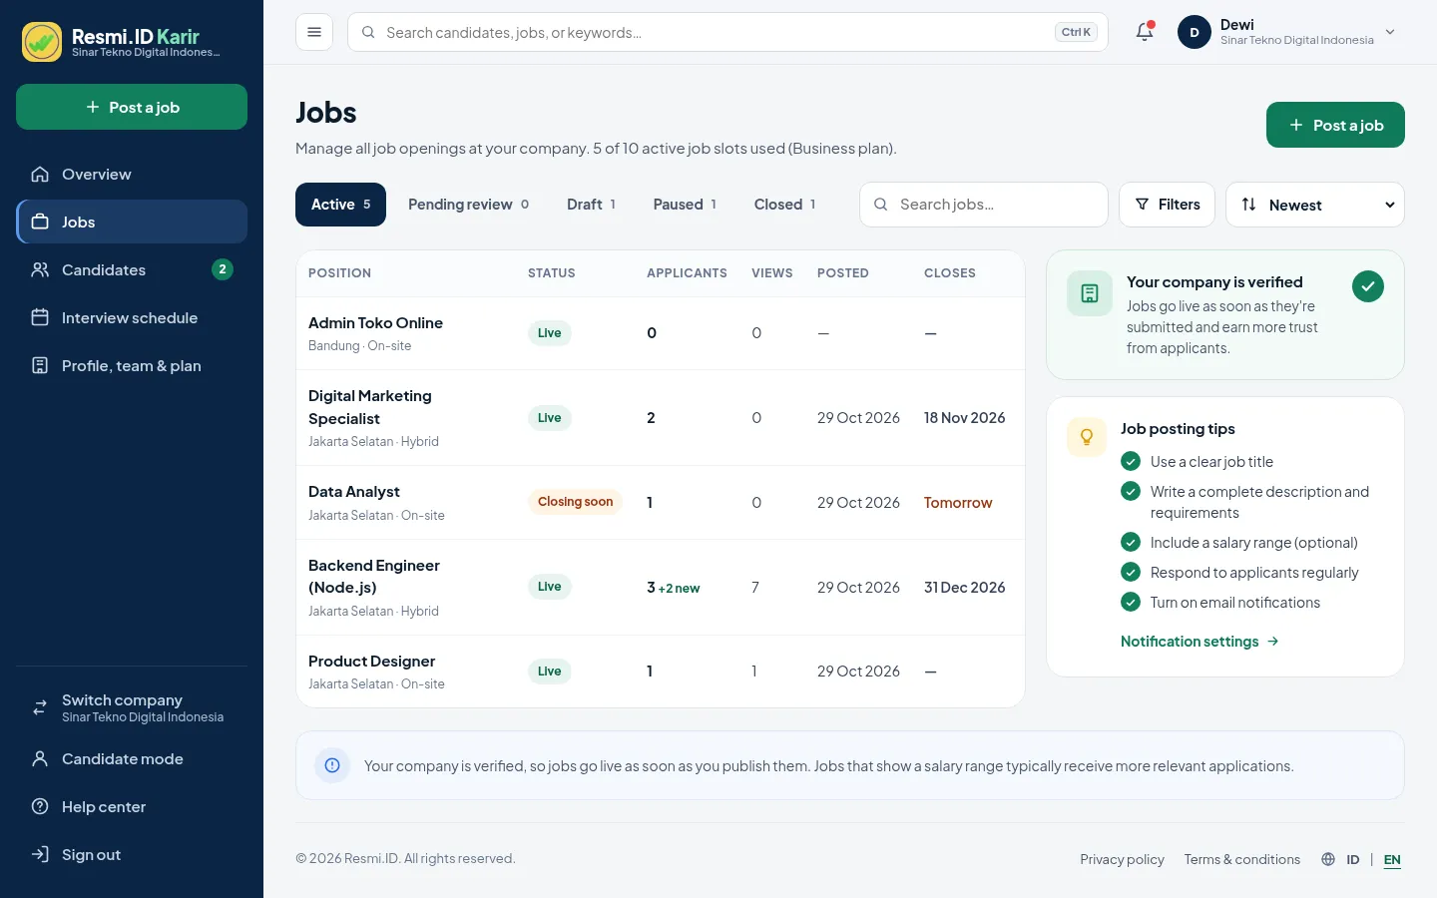1437x898 pixels.
Task: Show the Paused jobs tab
Action: click(x=685, y=205)
